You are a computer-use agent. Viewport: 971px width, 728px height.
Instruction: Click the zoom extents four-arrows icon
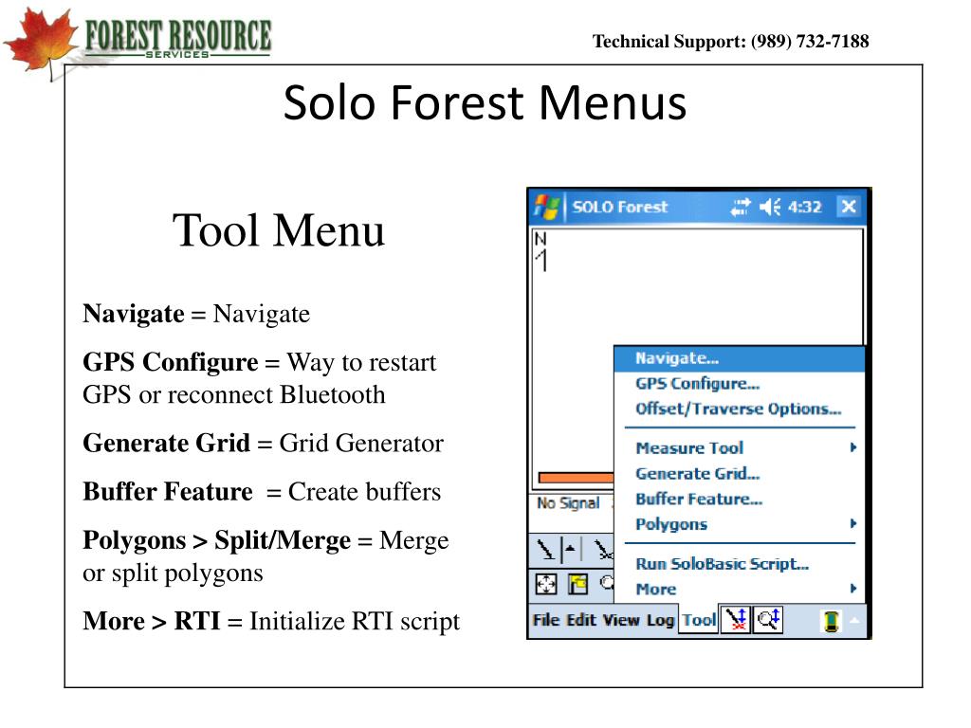545,584
